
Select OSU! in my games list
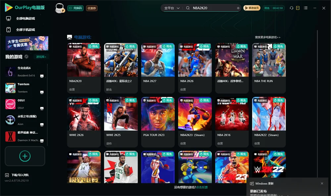tap(25, 104)
